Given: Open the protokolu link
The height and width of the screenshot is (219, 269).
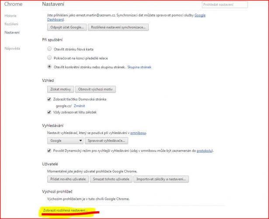Looking at the screenshot, I should click(x=205, y=151).
